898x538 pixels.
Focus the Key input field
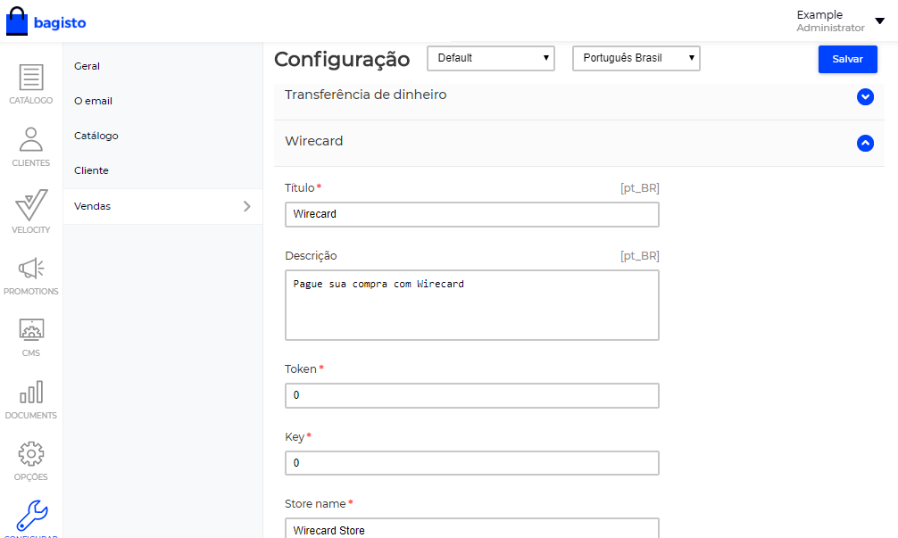472,463
